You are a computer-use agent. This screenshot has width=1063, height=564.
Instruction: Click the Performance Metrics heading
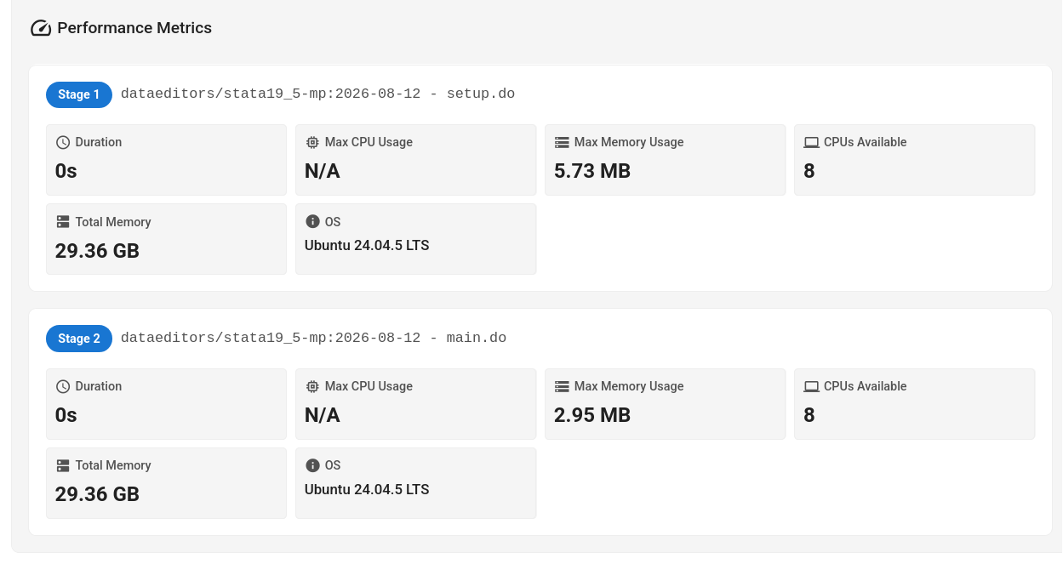[134, 28]
